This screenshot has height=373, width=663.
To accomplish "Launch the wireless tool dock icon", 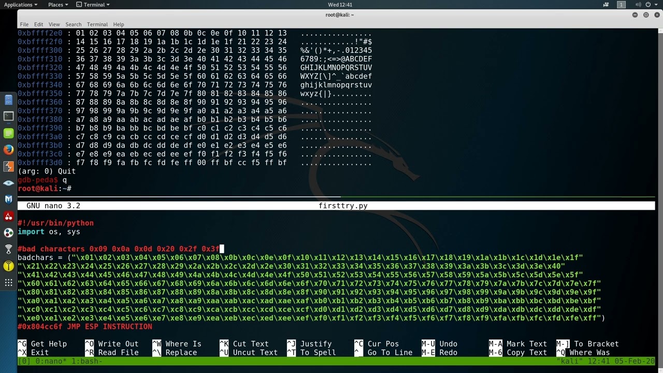I will [x=8, y=249].
